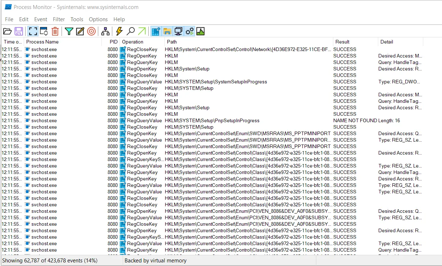Open the Filter funnel icon
442x266 pixels.
pyautogui.click(x=69, y=32)
